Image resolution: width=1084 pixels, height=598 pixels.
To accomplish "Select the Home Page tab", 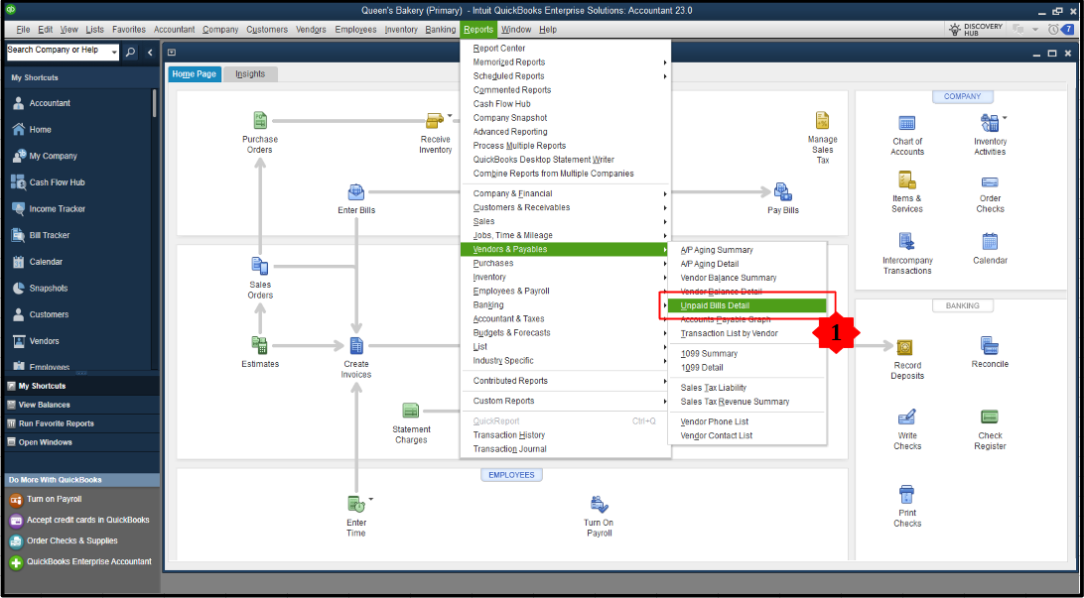I will tap(195, 74).
